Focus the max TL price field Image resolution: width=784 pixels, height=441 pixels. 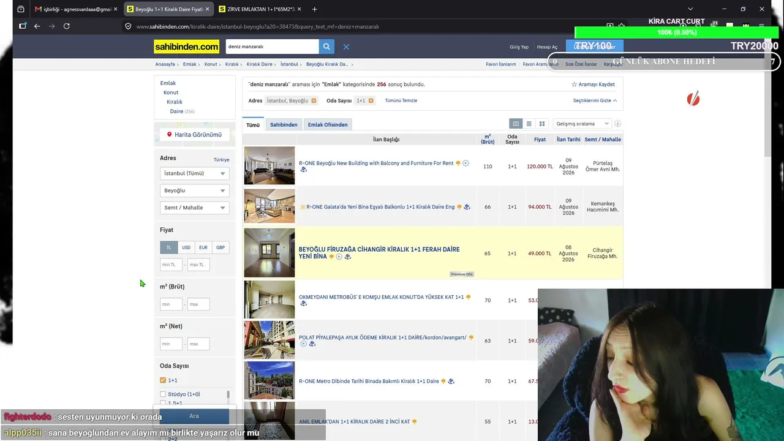click(x=198, y=265)
